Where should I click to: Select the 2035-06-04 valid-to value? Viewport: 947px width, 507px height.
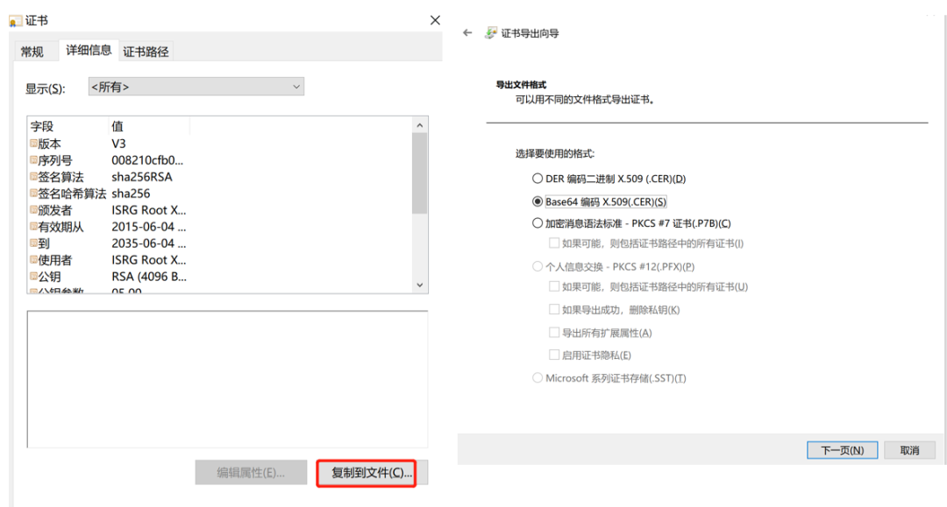(x=148, y=243)
